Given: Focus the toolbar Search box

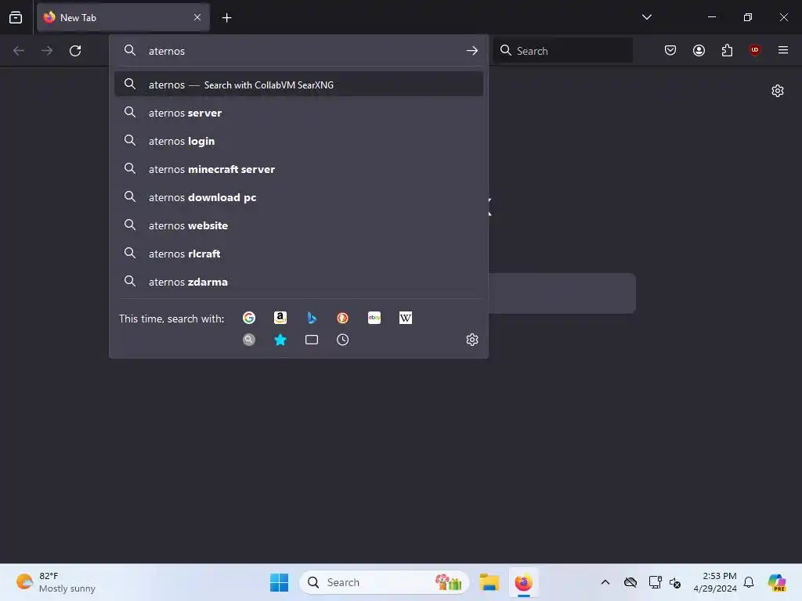Looking at the screenshot, I should (x=563, y=51).
